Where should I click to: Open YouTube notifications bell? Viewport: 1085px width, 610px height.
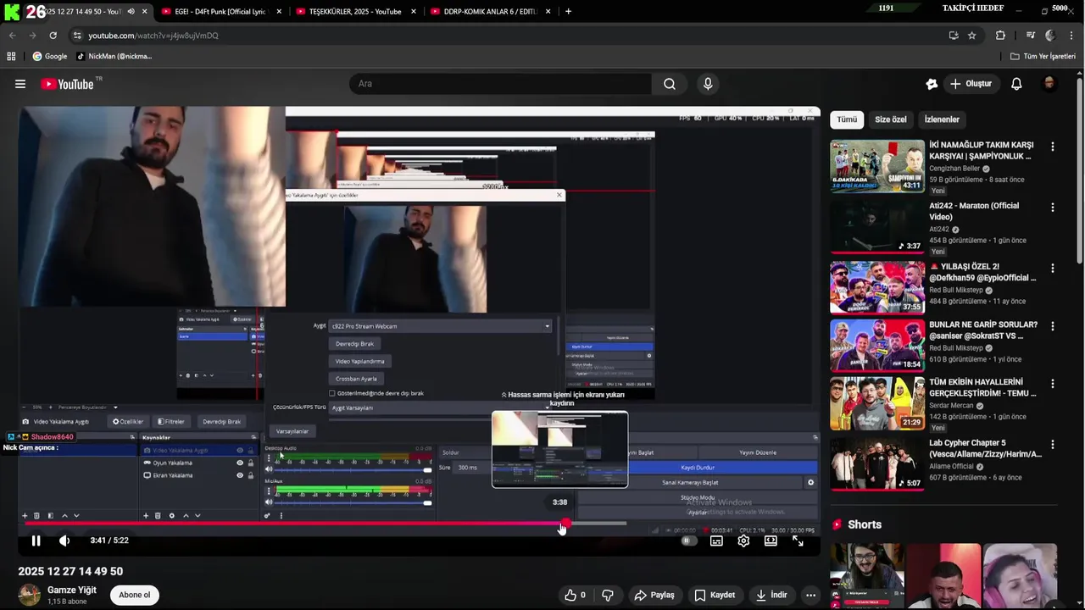1016,84
